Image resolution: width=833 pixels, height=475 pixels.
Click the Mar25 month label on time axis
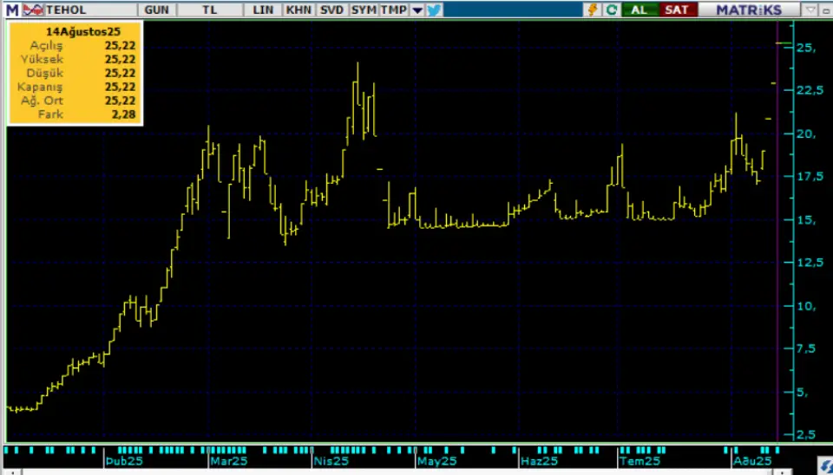pos(229,460)
